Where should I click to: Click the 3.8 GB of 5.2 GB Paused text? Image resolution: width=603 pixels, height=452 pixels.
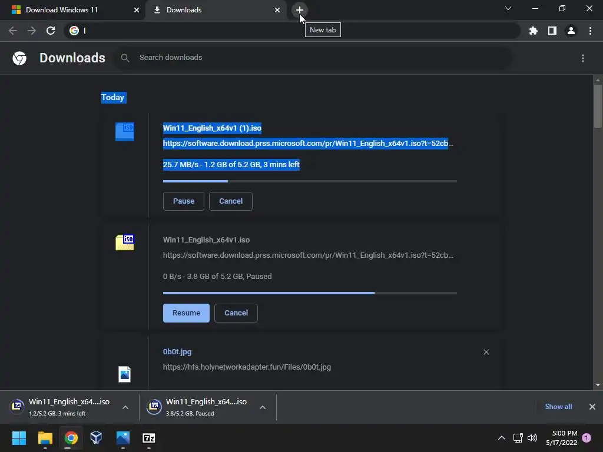pos(217,277)
